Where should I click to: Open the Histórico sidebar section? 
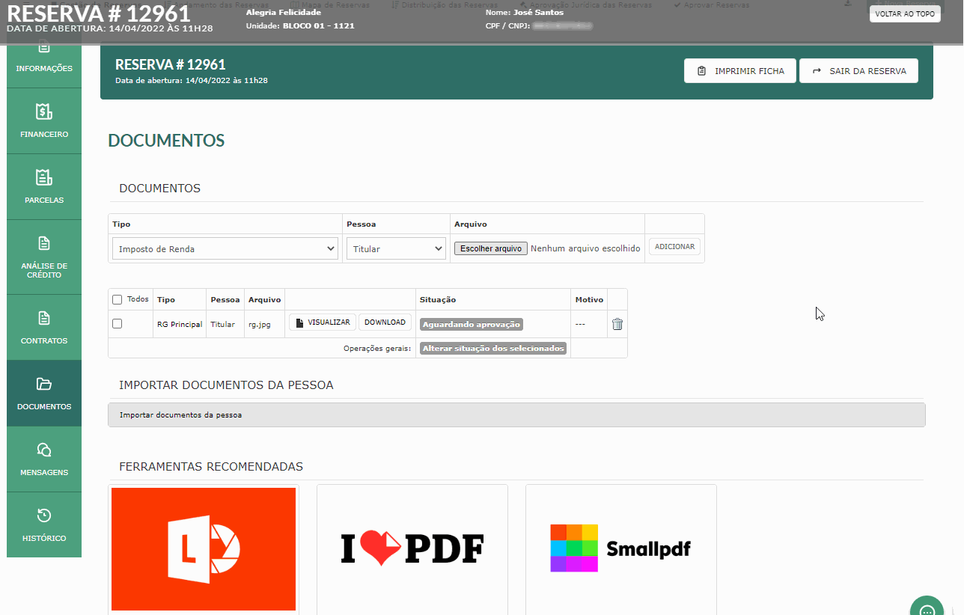[44, 525]
